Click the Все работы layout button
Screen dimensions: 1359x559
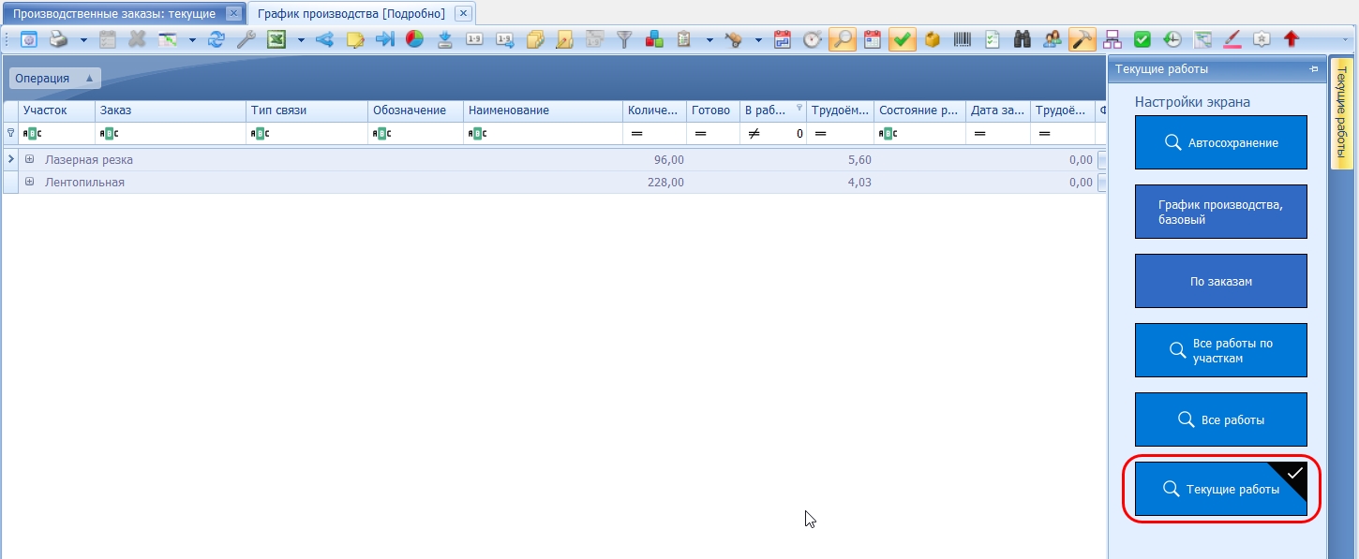(x=1220, y=419)
